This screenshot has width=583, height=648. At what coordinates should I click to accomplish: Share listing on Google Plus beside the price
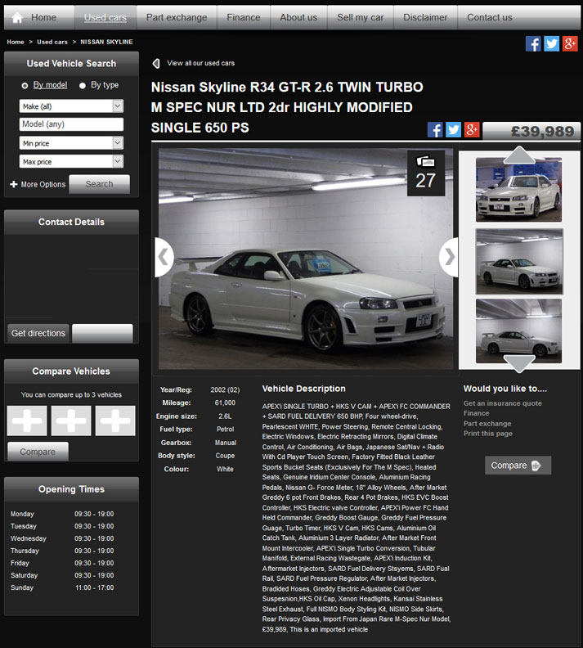point(471,130)
